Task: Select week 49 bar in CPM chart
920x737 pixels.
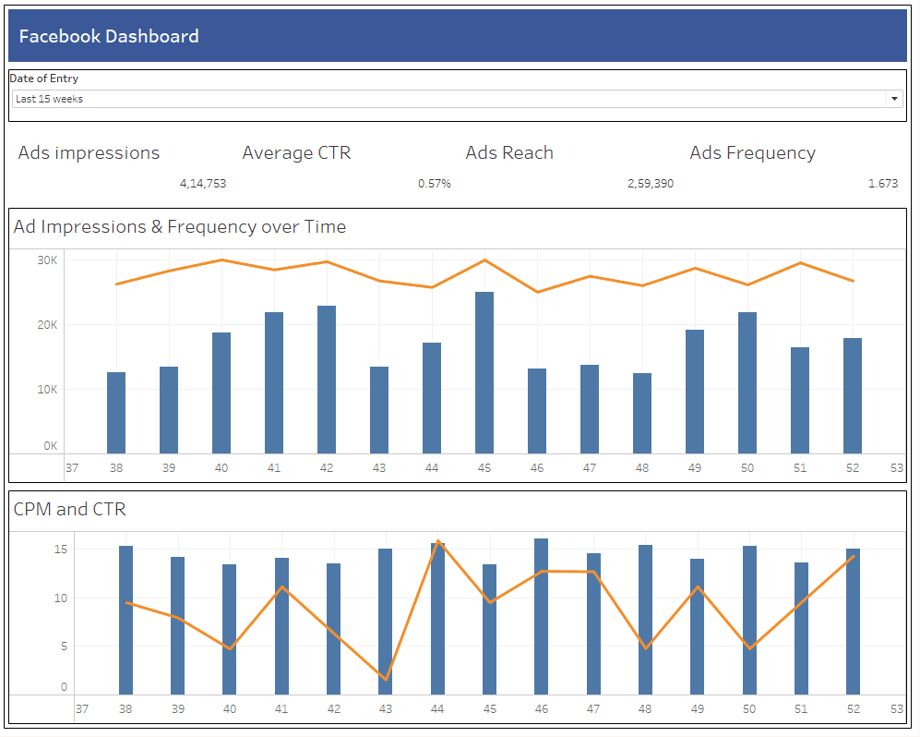Action: pyautogui.click(x=697, y=626)
